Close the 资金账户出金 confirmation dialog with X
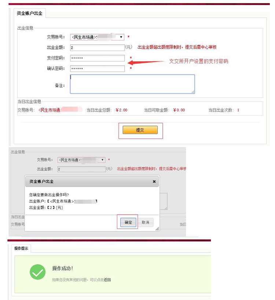275x300 pixels. [x=154, y=181]
